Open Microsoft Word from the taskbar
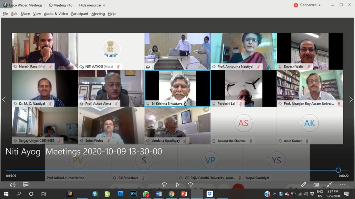This screenshot has width=355, height=199. [159, 194]
